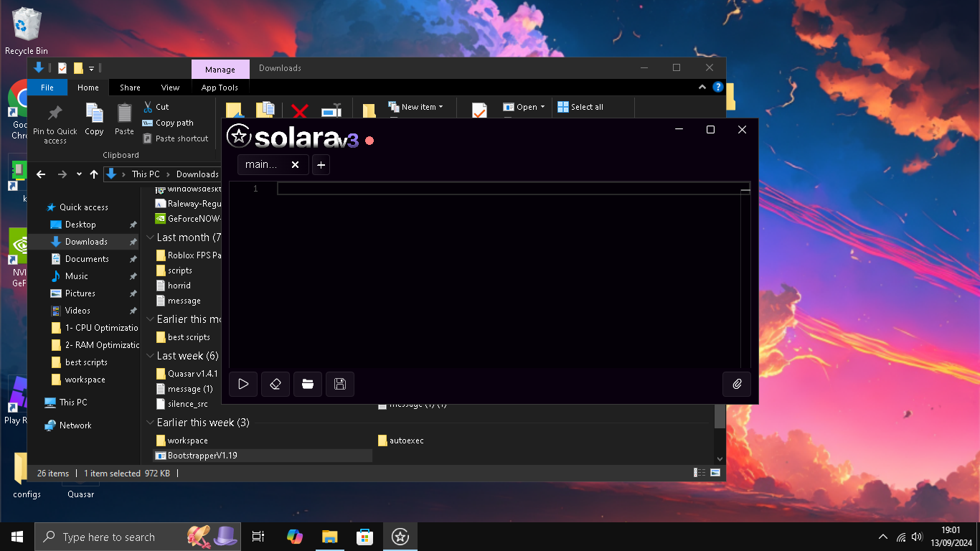The height and width of the screenshot is (551, 980).
Task: Click into the Solara code editor line 1
Action: tap(513, 189)
